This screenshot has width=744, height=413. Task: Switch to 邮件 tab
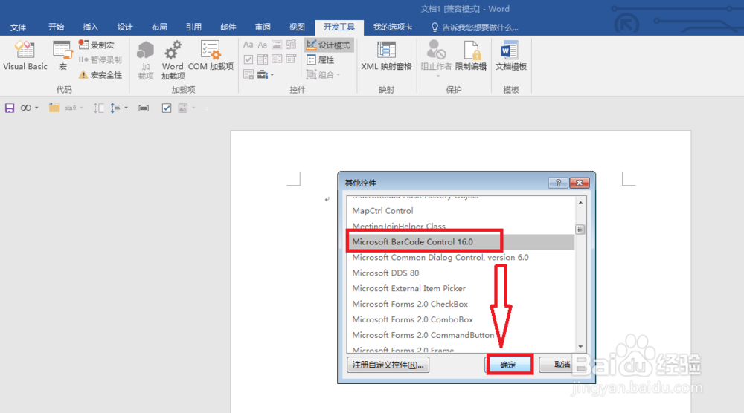[228, 27]
